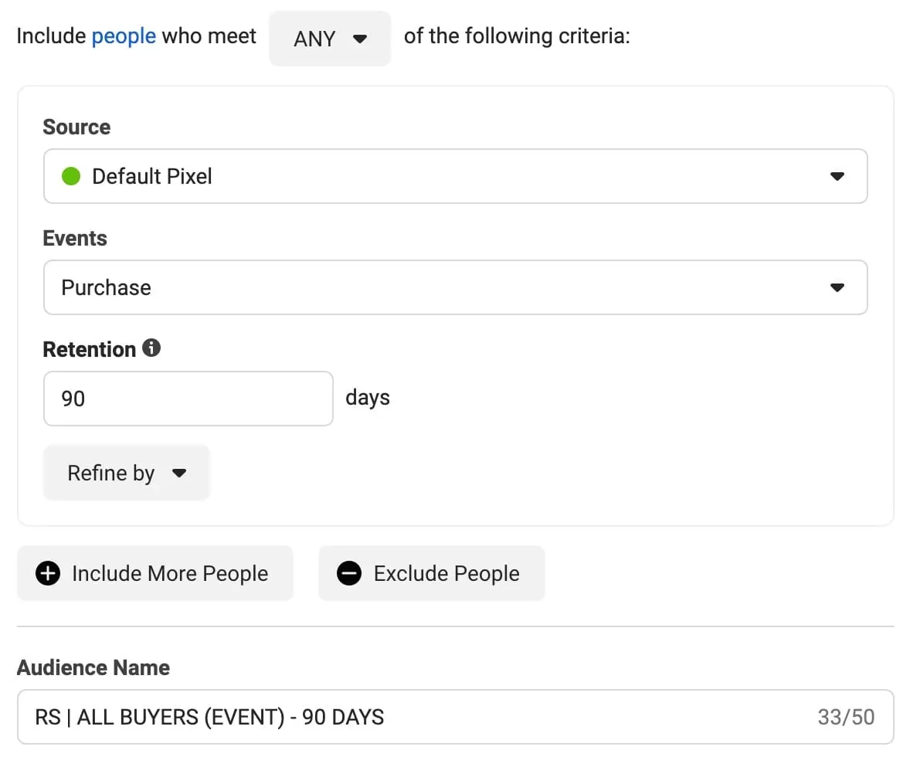This screenshot has height=757, width=910.
Task: Follow the blue "people" link
Action: pyautogui.click(x=124, y=36)
